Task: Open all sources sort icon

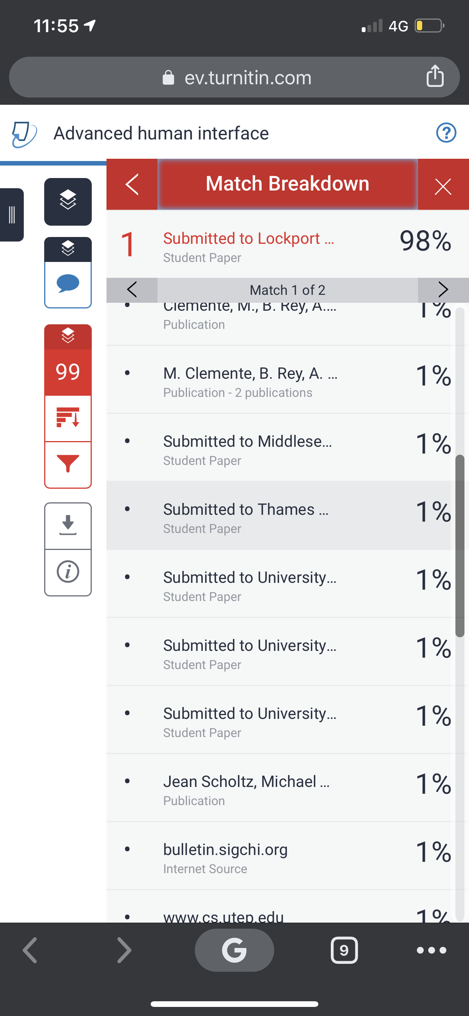Action: coord(68,418)
